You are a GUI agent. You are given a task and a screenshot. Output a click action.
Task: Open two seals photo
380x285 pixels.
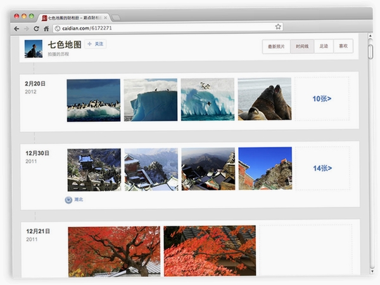(x=265, y=99)
